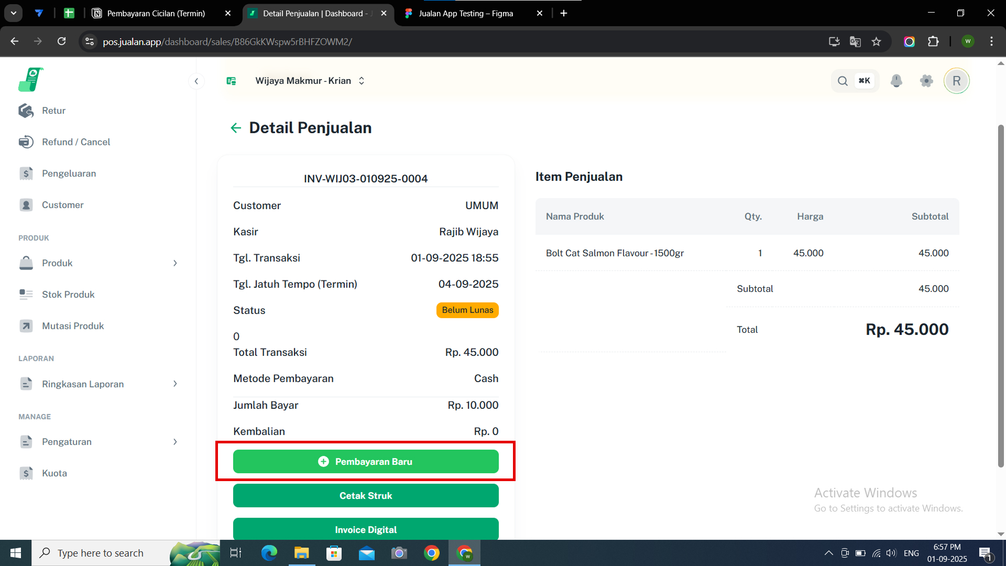1006x566 pixels.
Task: Click the search magnifier icon
Action: pos(843,81)
